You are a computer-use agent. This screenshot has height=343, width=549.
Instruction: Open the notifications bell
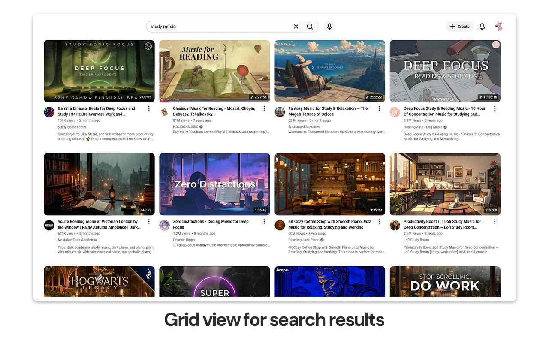[x=482, y=27]
